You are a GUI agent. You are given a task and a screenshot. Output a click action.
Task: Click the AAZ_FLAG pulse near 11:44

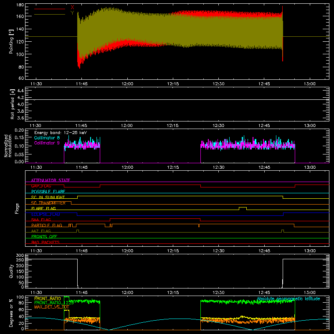point(78,231)
